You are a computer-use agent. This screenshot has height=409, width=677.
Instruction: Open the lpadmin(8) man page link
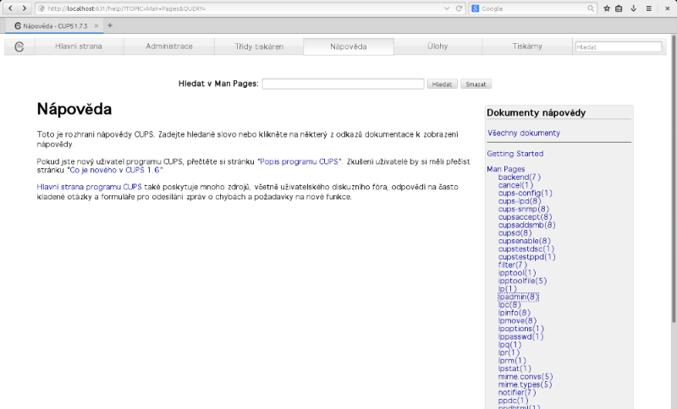coord(518,297)
